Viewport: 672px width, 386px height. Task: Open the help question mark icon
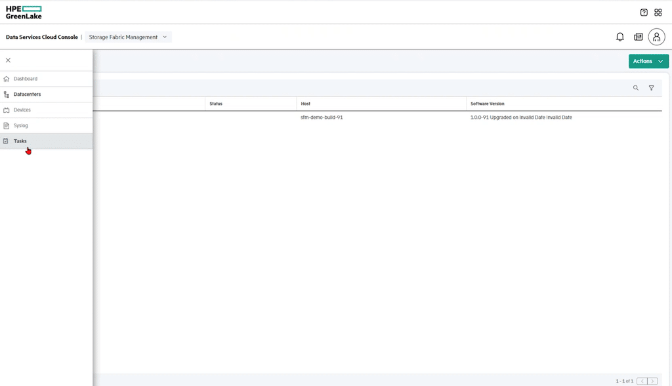pos(644,12)
